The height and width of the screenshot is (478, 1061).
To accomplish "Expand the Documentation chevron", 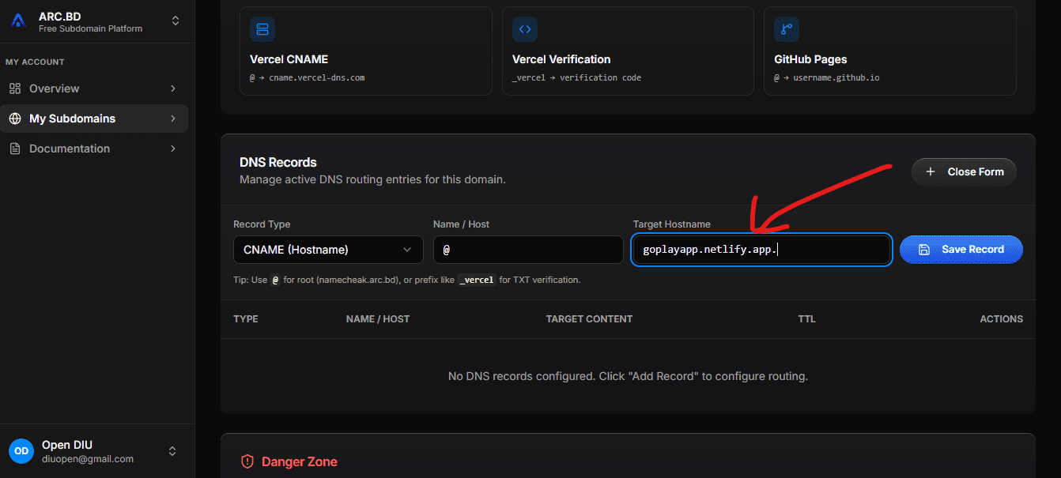I will (x=173, y=149).
